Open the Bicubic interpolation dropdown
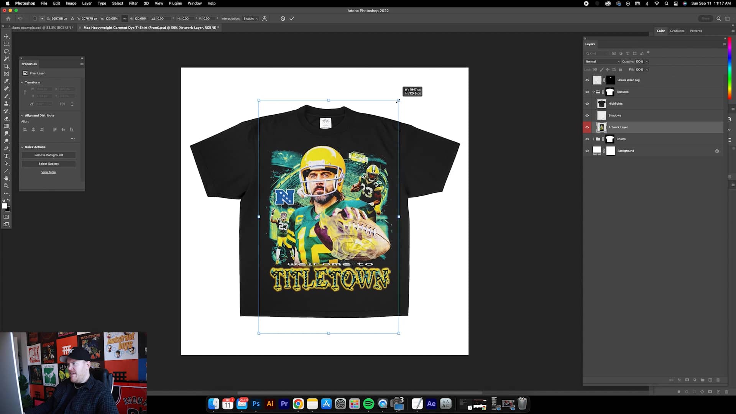Image resolution: width=736 pixels, height=414 pixels. 251,18
